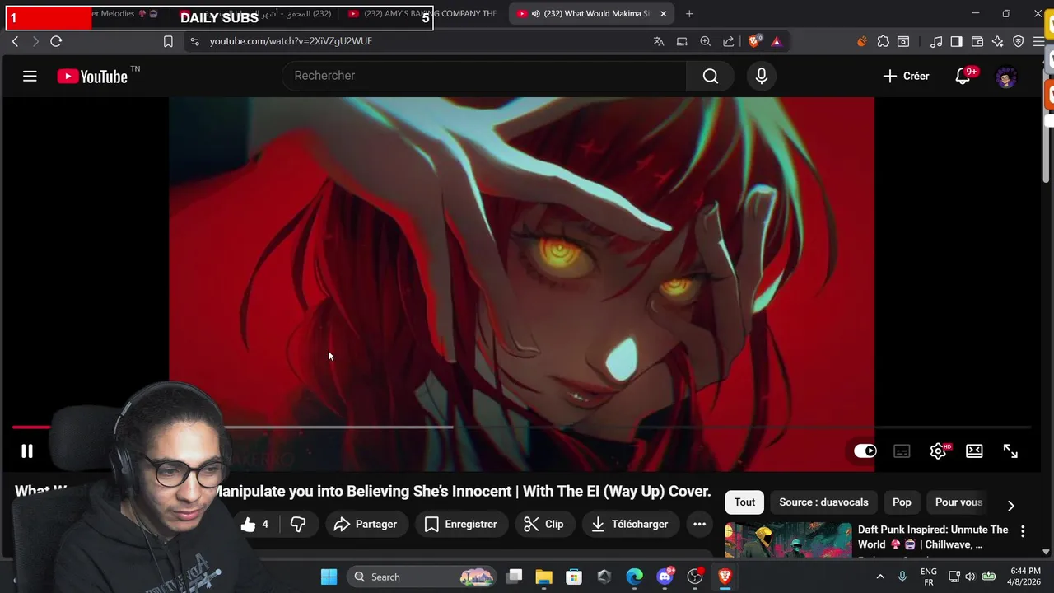Show hidden system tray icons
This screenshot has width=1054, height=593.
(880, 577)
